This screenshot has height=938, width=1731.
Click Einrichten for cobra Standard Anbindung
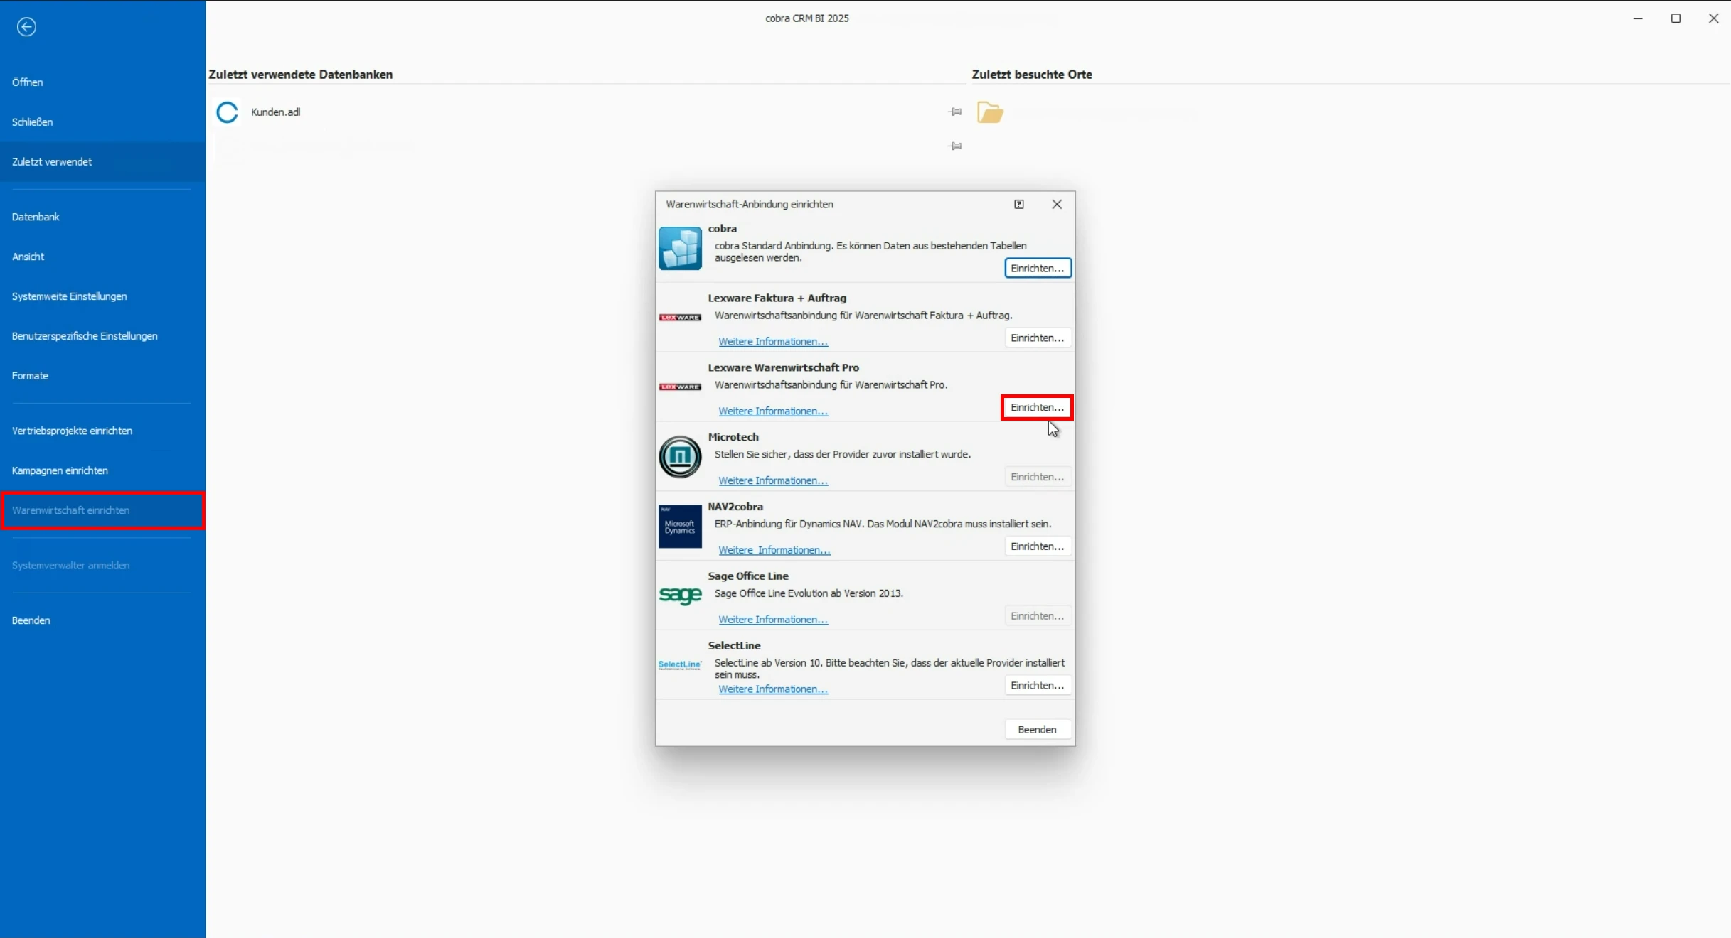tap(1038, 269)
